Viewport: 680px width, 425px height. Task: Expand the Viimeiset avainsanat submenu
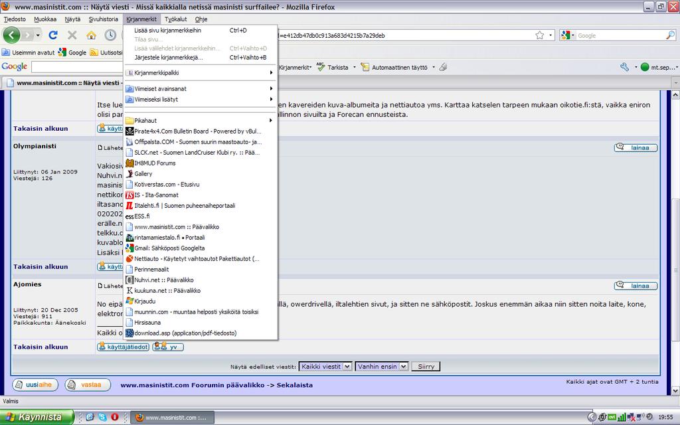coord(199,89)
